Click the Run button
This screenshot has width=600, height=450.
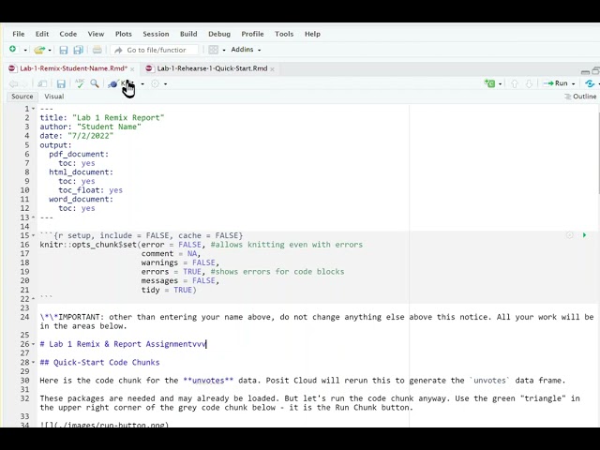(x=559, y=83)
